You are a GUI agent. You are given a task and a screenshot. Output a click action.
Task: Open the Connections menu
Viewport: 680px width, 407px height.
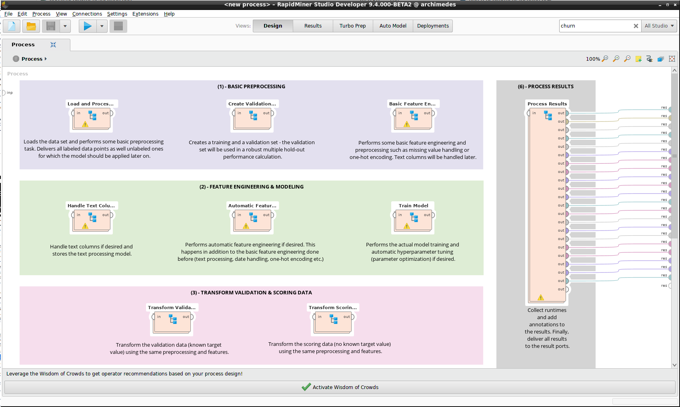(x=87, y=14)
